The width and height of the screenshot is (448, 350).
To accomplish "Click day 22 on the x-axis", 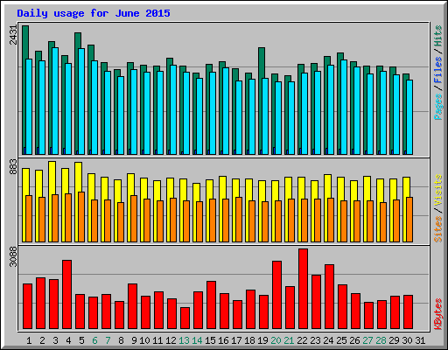I will point(302,340).
